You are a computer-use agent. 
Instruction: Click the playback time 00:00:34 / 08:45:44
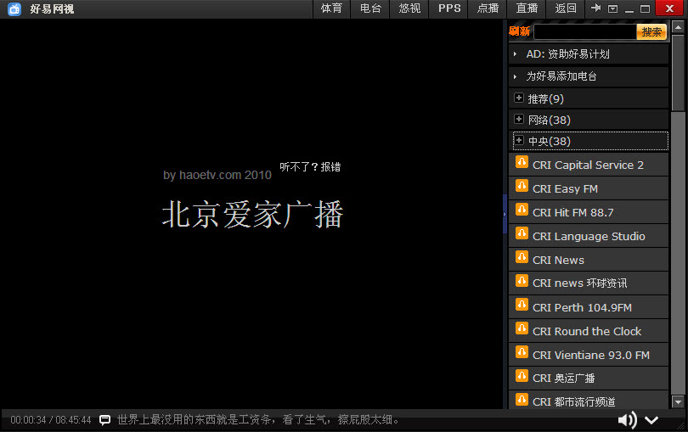coord(50,420)
